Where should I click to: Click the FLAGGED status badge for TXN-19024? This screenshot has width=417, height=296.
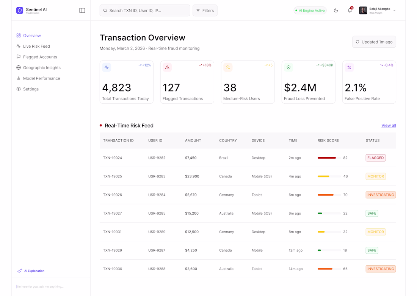pos(376,158)
